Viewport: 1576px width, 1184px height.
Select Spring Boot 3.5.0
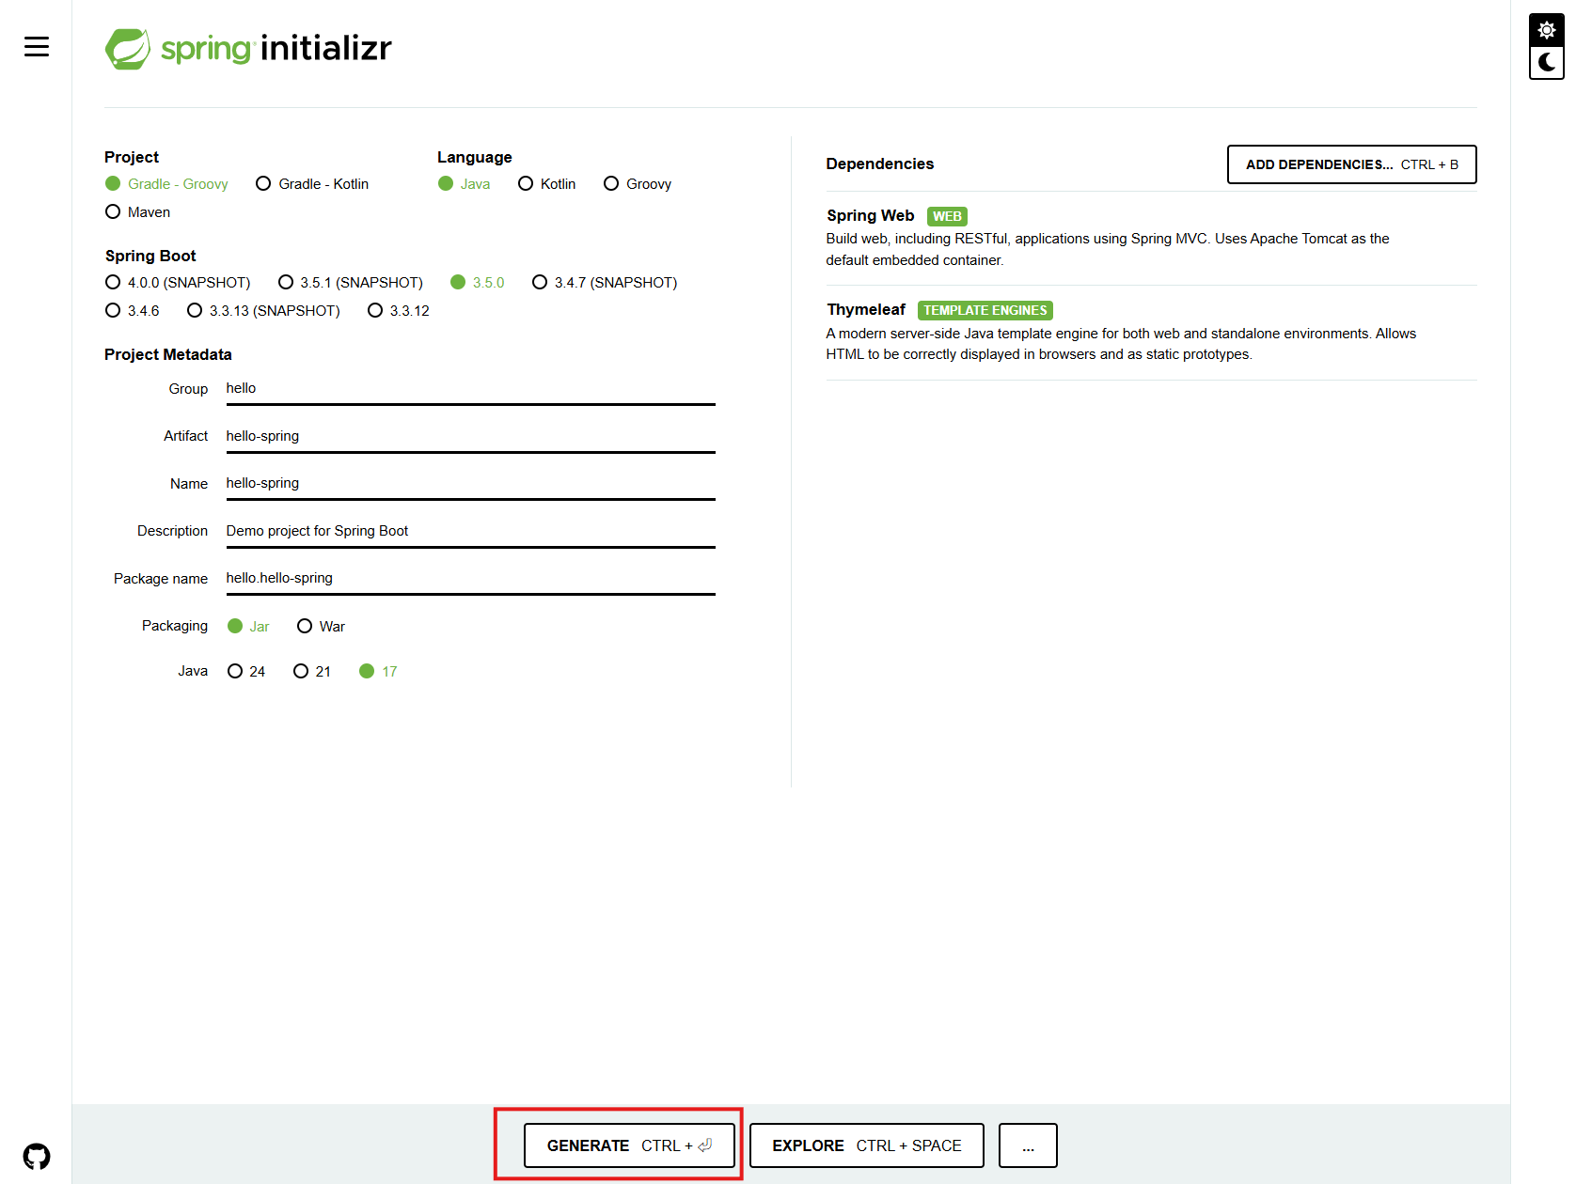(x=478, y=283)
